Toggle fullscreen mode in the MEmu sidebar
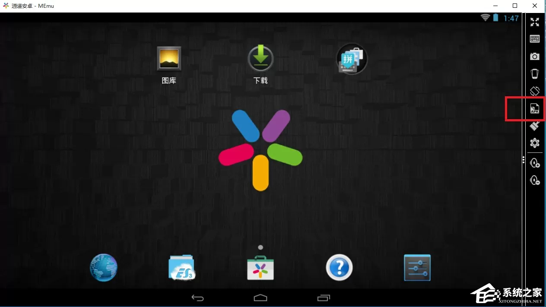Image resolution: width=546 pixels, height=307 pixels. (535, 22)
